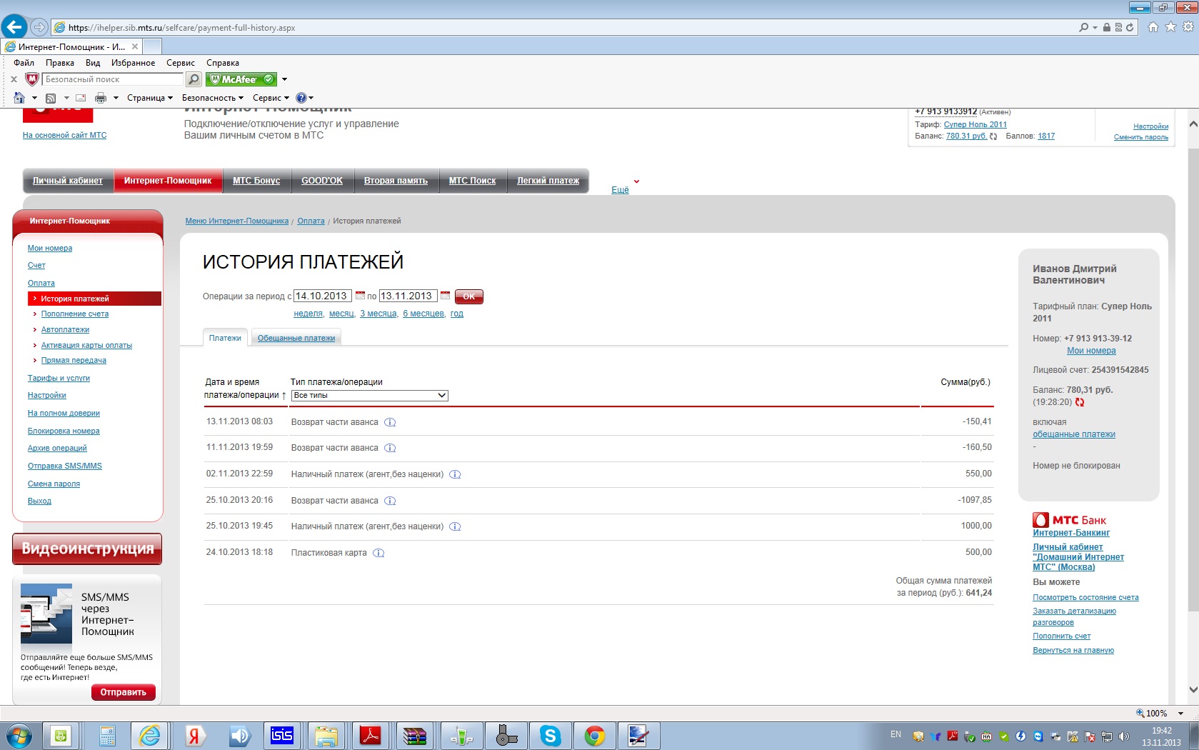The height and width of the screenshot is (750, 1199).
Task: Expand the Ещё navigation dropdown
Action: pos(620,190)
